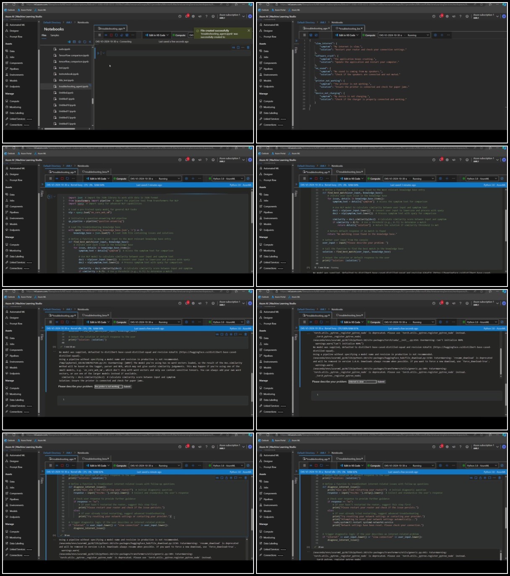
Task: Expand run options chevron beside empty cell
Action: pyautogui.click(x=103, y=53)
